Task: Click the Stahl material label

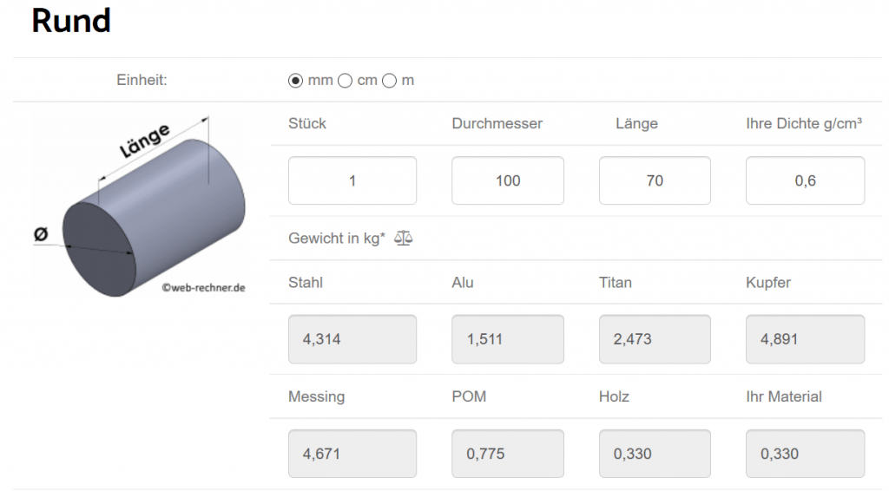Action: pyautogui.click(x=305, y=283)
